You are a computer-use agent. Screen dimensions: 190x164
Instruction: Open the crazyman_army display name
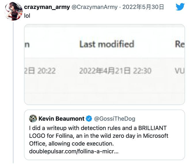[x=47, y=7]
